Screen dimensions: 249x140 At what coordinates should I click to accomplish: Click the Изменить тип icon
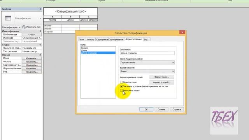tap(24, 27)
